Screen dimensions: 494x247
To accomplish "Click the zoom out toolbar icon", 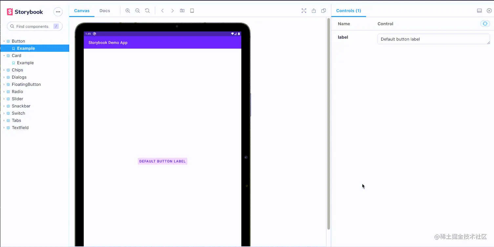I will (138, 11).
